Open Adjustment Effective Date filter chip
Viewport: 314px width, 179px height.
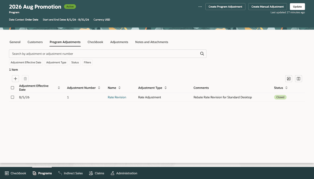tap(26, 62)
